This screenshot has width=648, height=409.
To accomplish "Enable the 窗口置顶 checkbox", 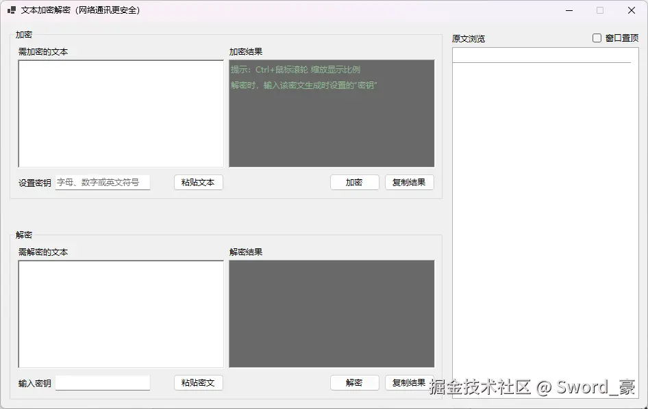I will point(597,38).
